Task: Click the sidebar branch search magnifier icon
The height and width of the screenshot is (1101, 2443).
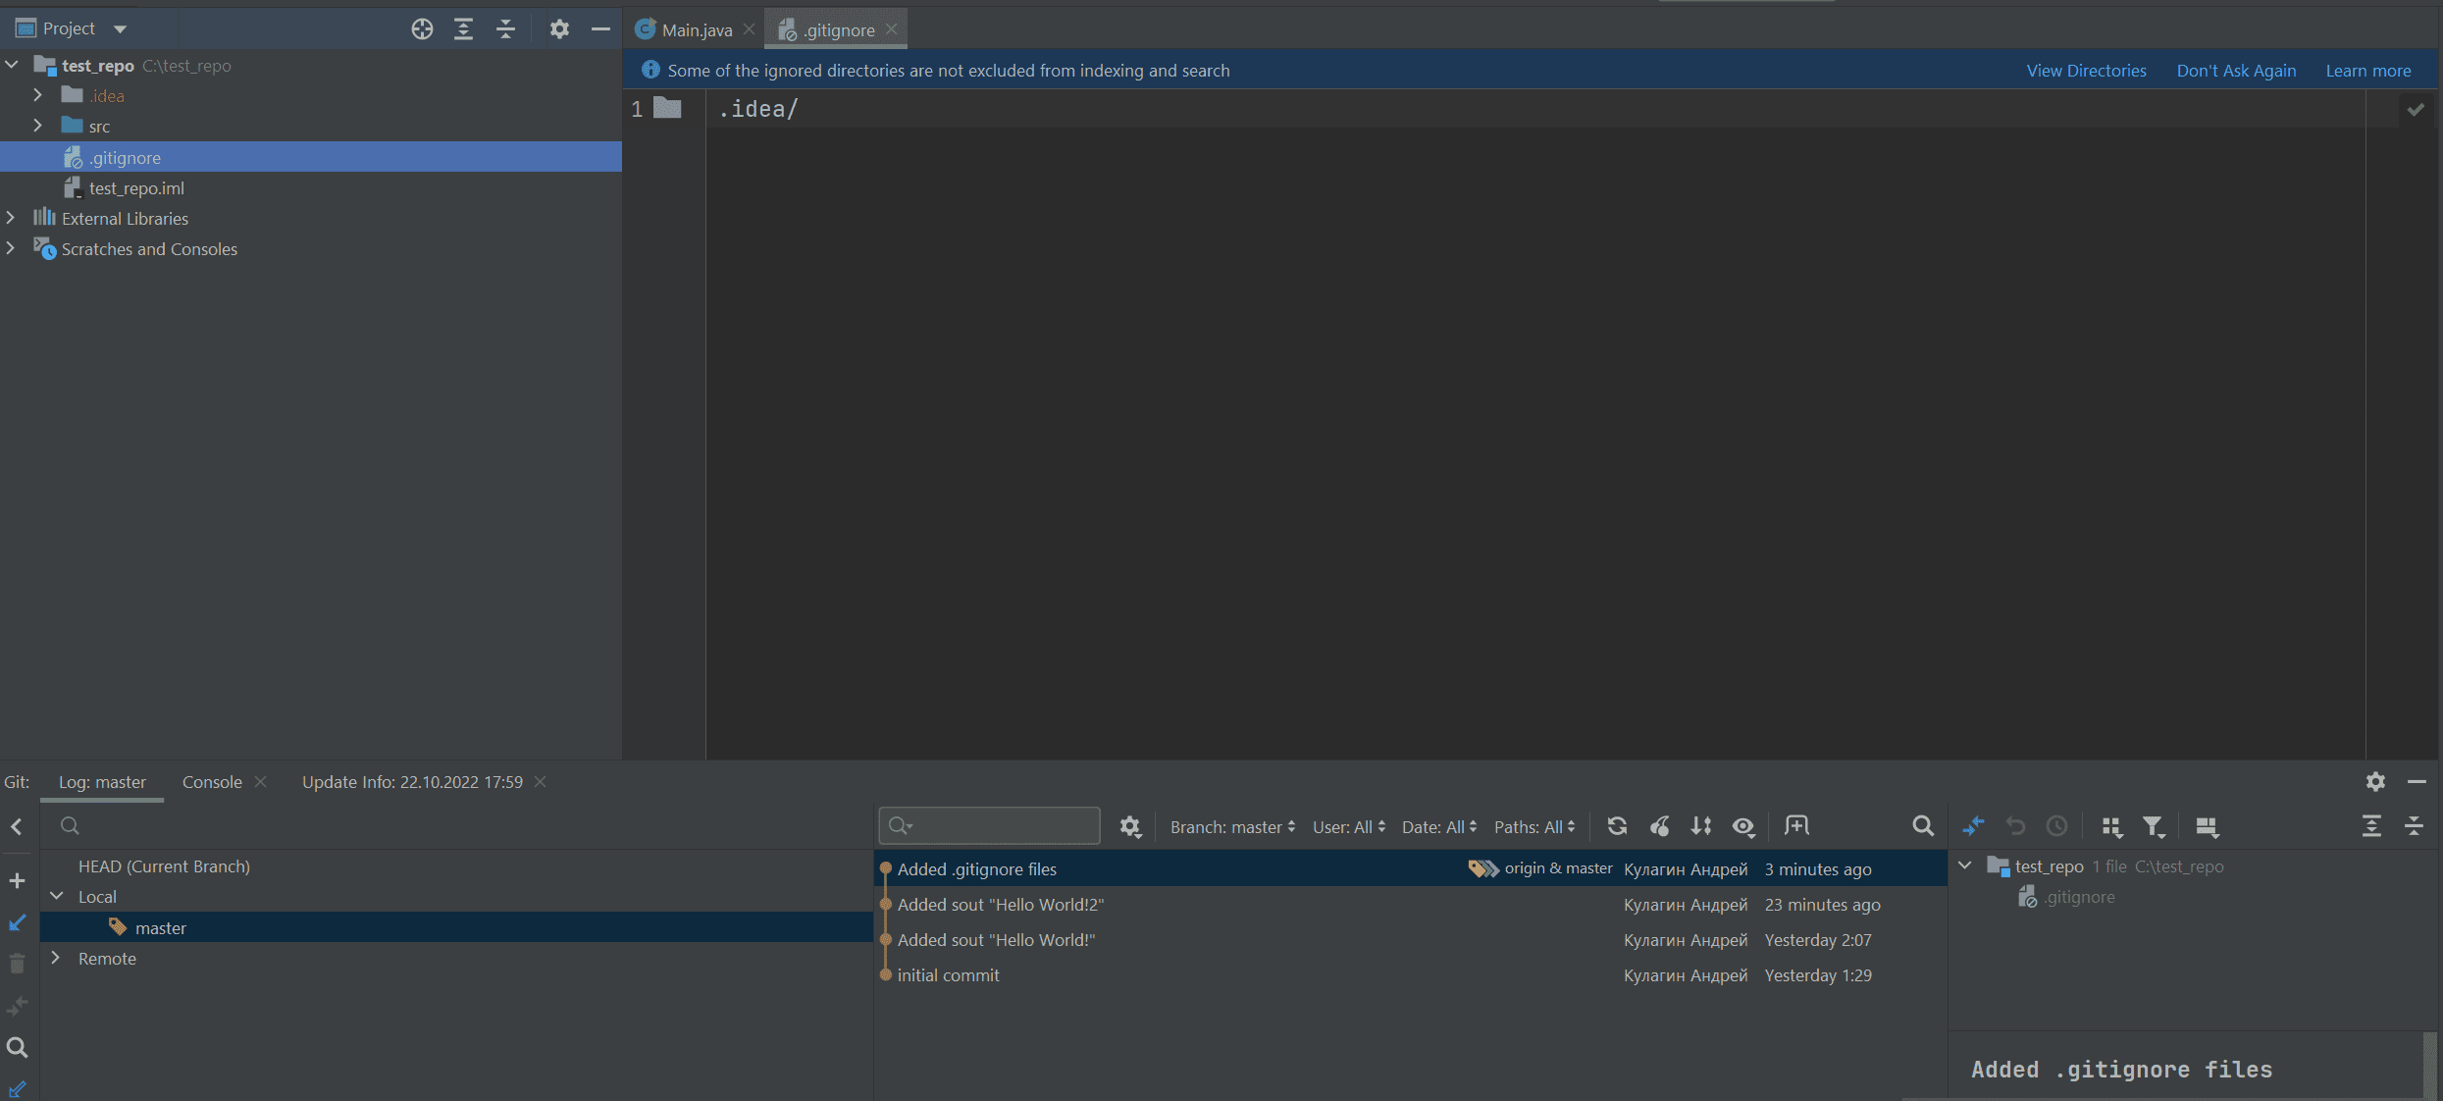Action: 17,1047
